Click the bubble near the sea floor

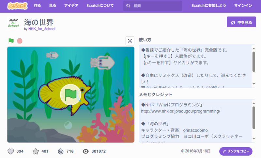coord(68,125)
